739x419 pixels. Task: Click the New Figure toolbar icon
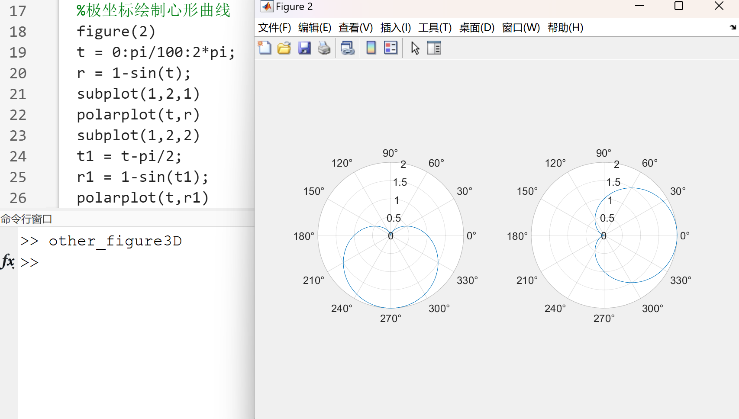coord(265,48)
